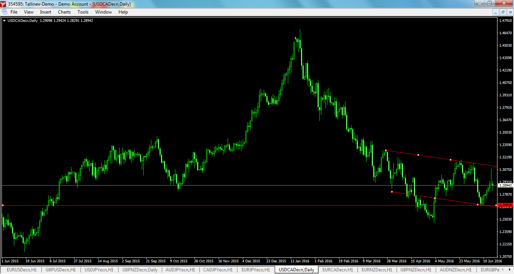Open the Help menu
The width and height of the screenshot is (514, 274).
click(x=123, y=12)
